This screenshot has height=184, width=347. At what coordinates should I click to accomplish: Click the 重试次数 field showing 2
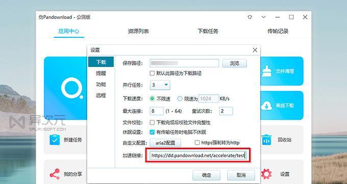click(x=226, y=111)
